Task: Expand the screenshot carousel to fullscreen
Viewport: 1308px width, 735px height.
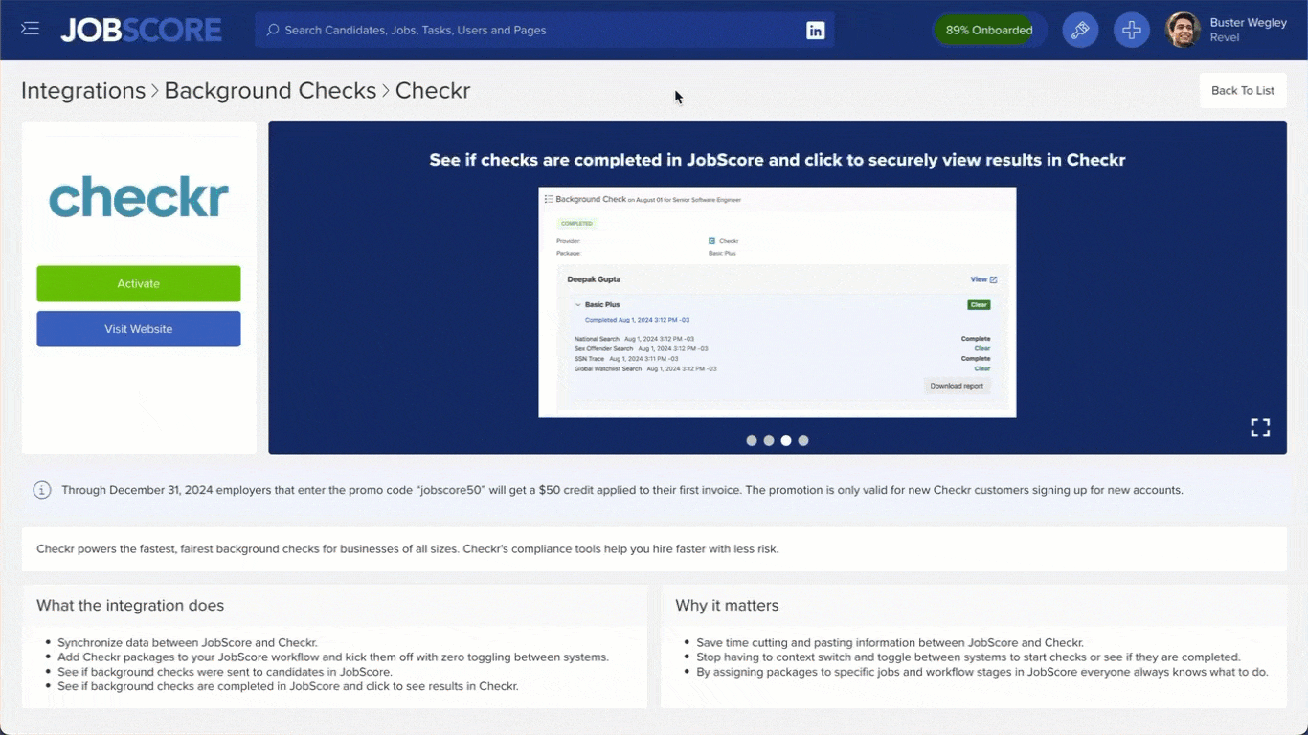Action: (x=1260, y=428)
